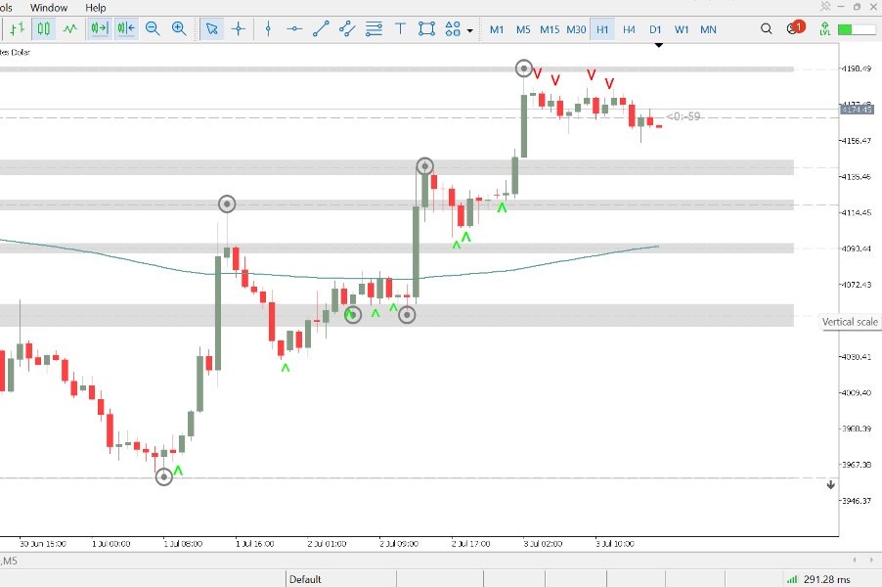
Task: Click the chart tabs right scroll arrow
Action: tap(870, 560)
